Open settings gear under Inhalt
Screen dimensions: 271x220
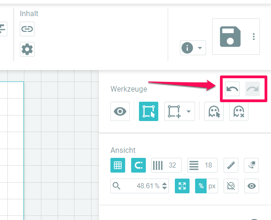tap(27, 49)
